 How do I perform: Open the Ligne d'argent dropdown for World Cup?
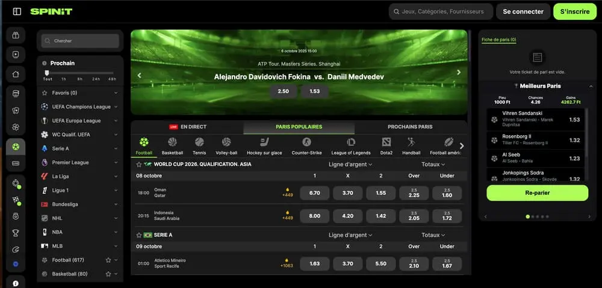[350, 164]
